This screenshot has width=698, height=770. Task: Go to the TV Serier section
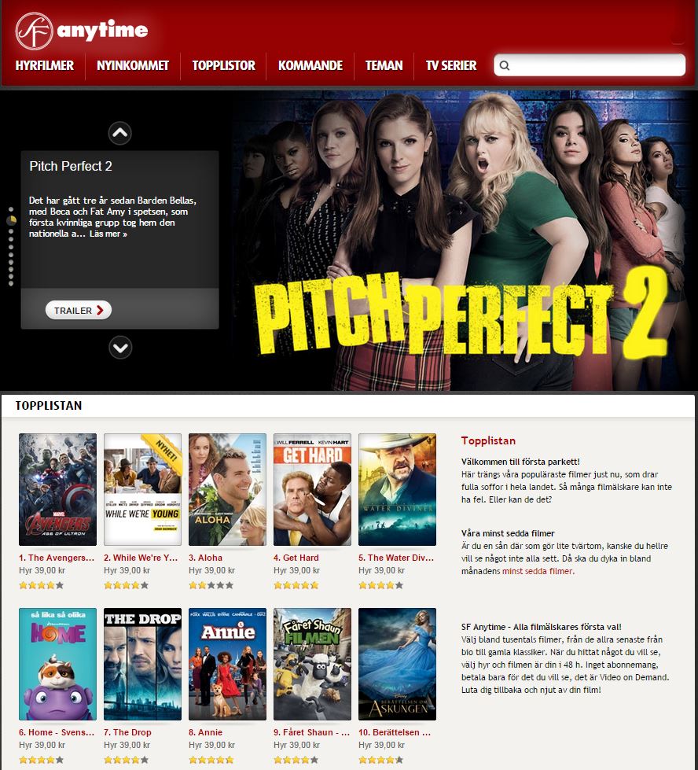pyautogui.click(x=451, y=65)
